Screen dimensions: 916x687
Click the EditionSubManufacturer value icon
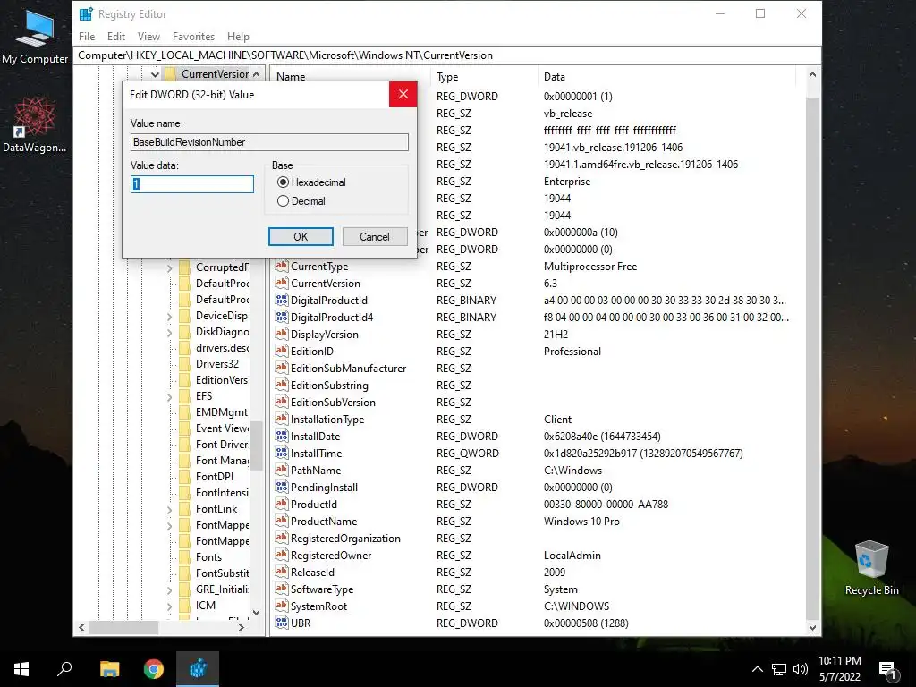[282, 368]
